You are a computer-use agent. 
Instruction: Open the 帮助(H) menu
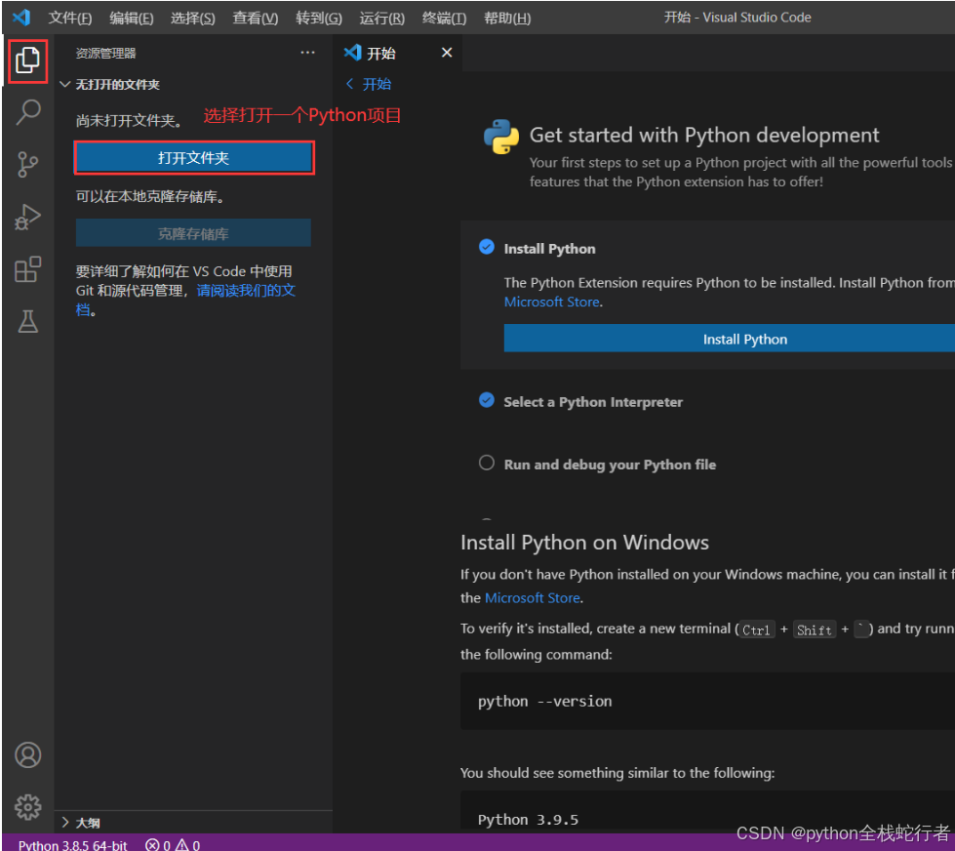coord(507,18)
